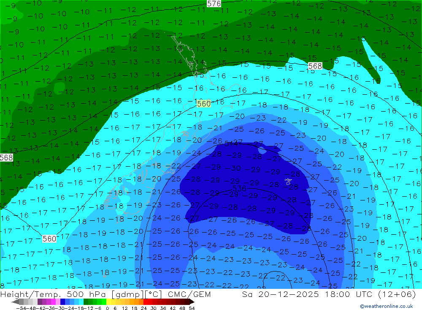Viewport: 422px width, 310px height.
Task: Click the bright red legend swatch above 24
Action: [146, 302]
